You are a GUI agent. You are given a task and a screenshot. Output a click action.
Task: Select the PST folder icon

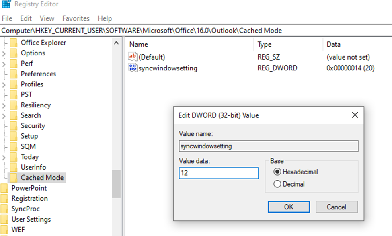point(14,95)
